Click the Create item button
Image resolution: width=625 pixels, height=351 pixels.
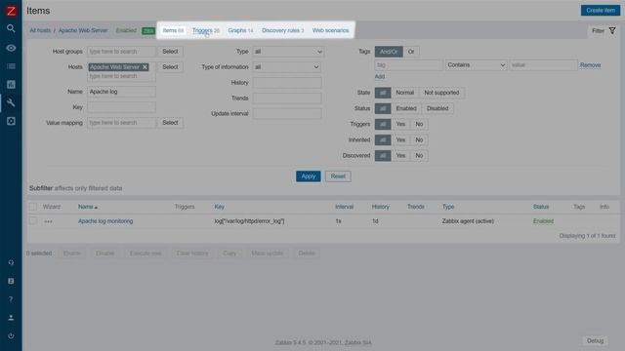(x=600, y=11)
